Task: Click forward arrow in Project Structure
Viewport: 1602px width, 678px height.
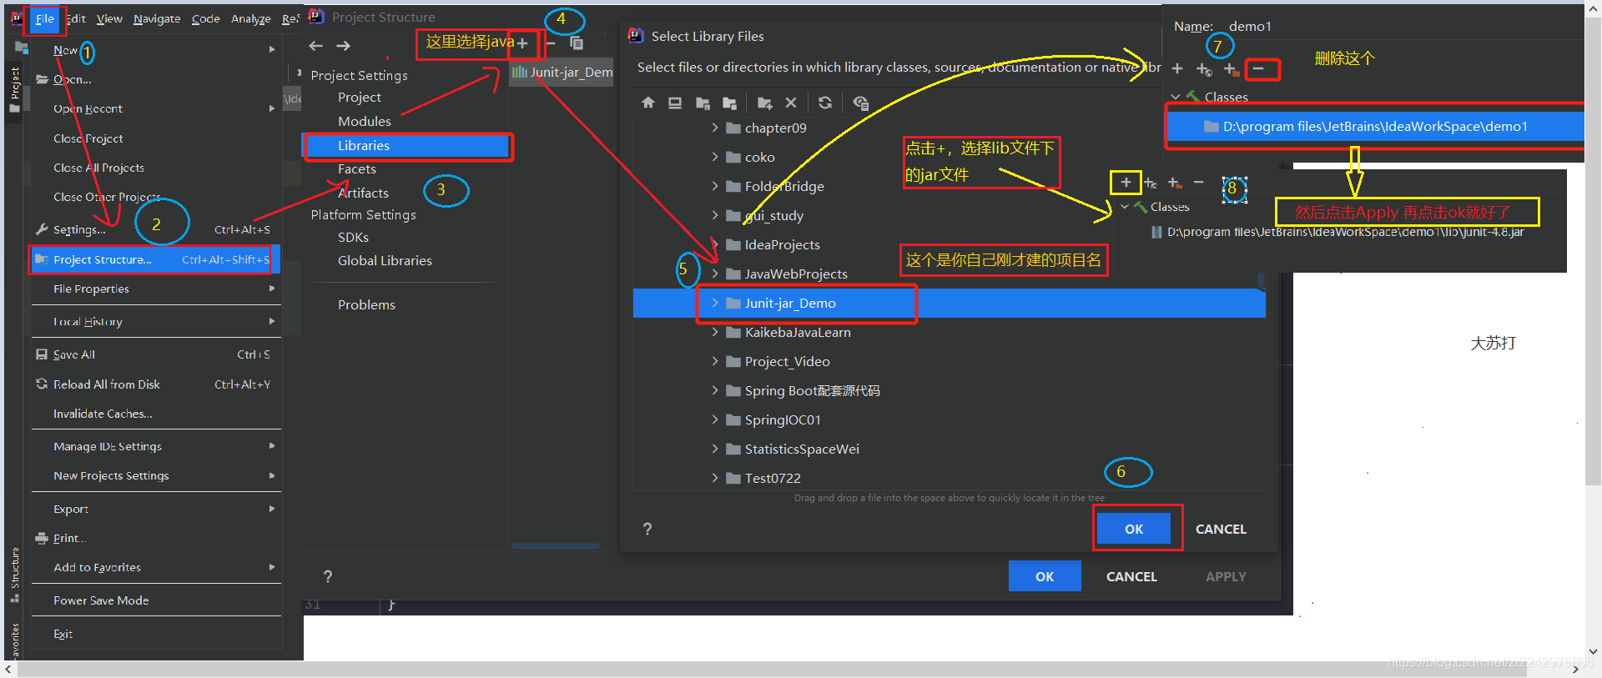Action: coord(343,46)
